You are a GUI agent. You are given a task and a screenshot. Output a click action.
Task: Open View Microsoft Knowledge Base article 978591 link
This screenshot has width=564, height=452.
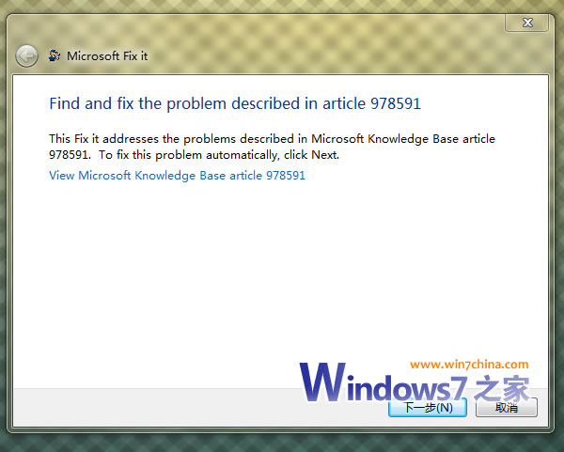(x=177, y=175)
